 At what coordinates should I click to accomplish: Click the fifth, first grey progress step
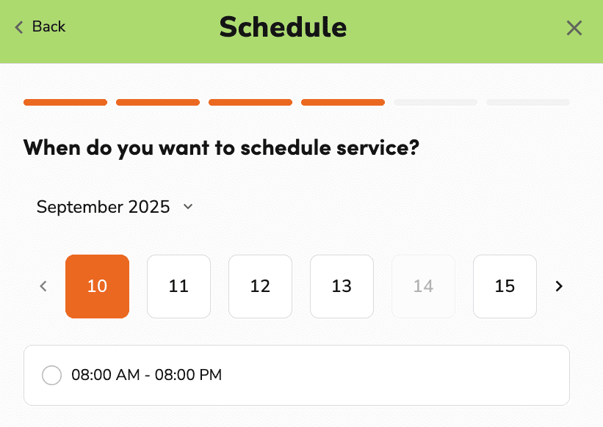[x=436, y=103]
